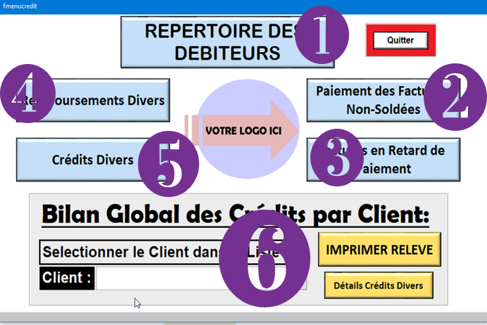The height and width of the screenshot is (325, 487).
Task: Click the black Client label
Action: [x=67, y=278]
